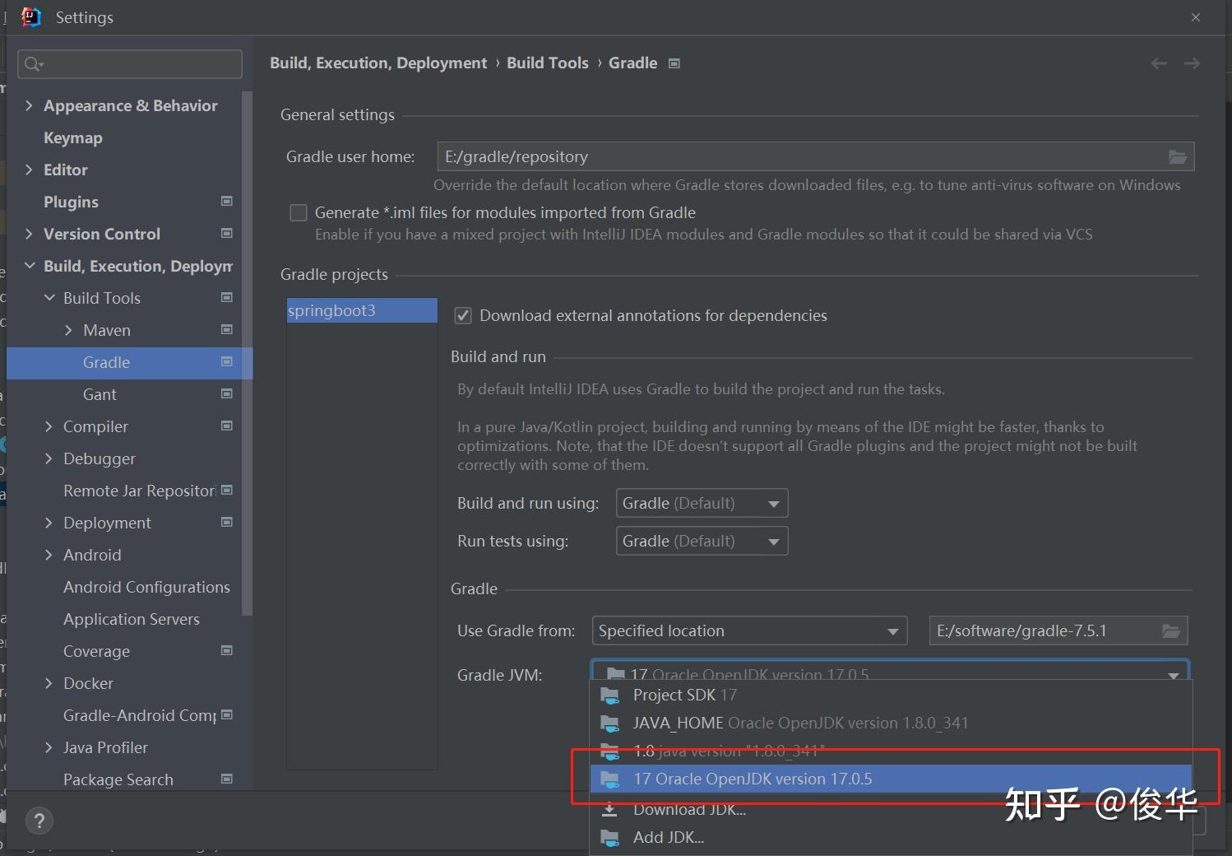Select JAVA_HOME Oracle OpenJDK 1.8.0_341 option
Viewport: 1232px width, 856px height.
891,723
